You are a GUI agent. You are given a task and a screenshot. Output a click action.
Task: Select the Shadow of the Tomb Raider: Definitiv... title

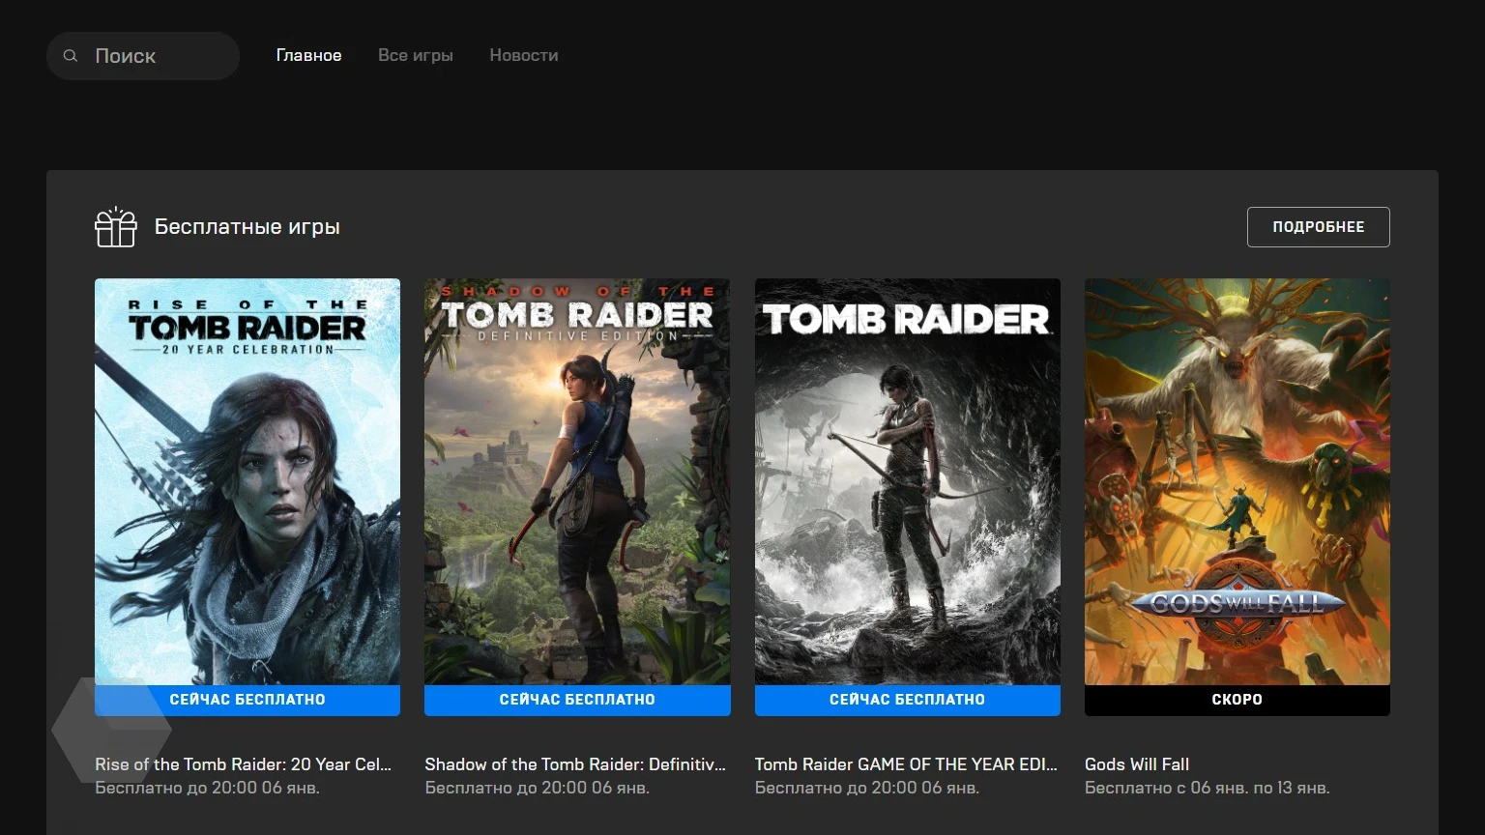(x=575, y=764)
